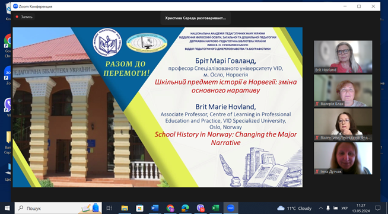Open Viber icon with 16 notifications
The image size is (388, 214).
[x=201, y=208]
